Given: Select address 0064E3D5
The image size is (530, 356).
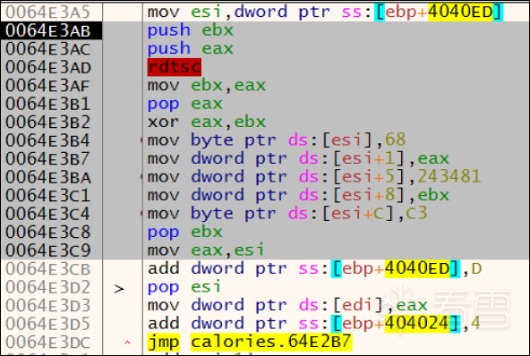Looking at the screenshot, I should [48, 324].
